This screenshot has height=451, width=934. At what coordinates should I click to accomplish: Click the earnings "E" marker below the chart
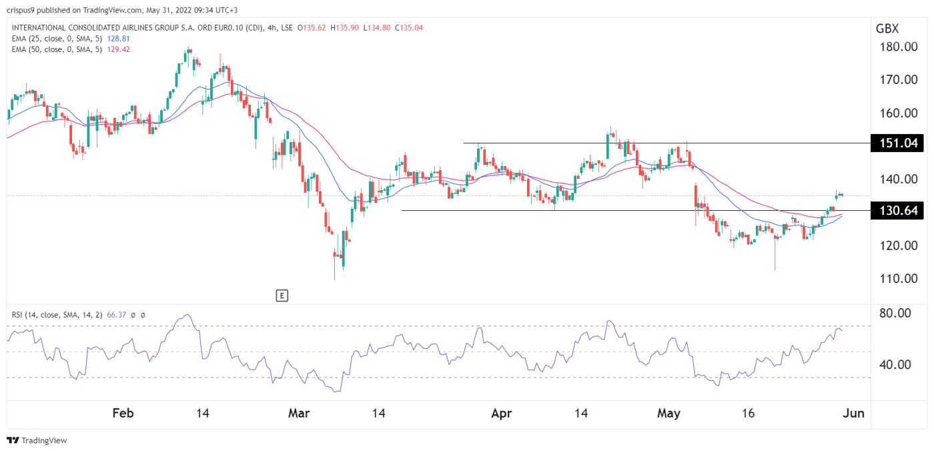pyautogui.click(x=283, y=296)
